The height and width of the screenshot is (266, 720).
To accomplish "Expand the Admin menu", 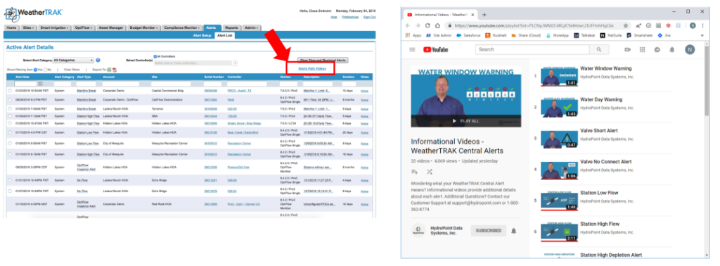I will tap(251, 27).
